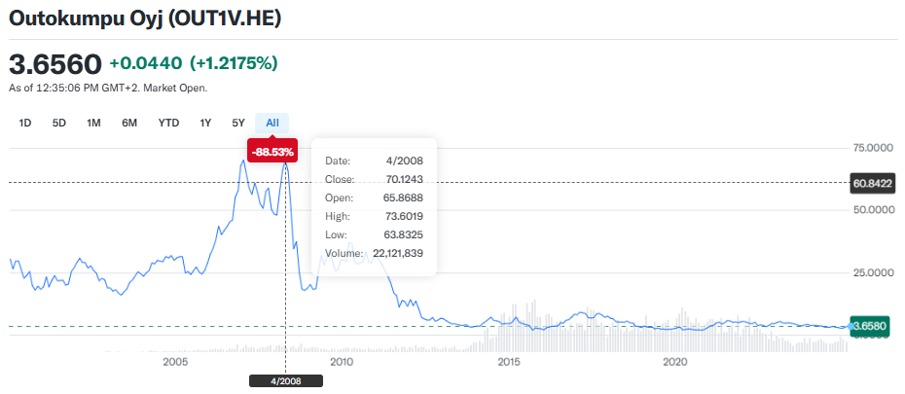Switch chart to 5D range
Image resolution: width=905 pixels, height=394 pixels.
tap(59, 123)
